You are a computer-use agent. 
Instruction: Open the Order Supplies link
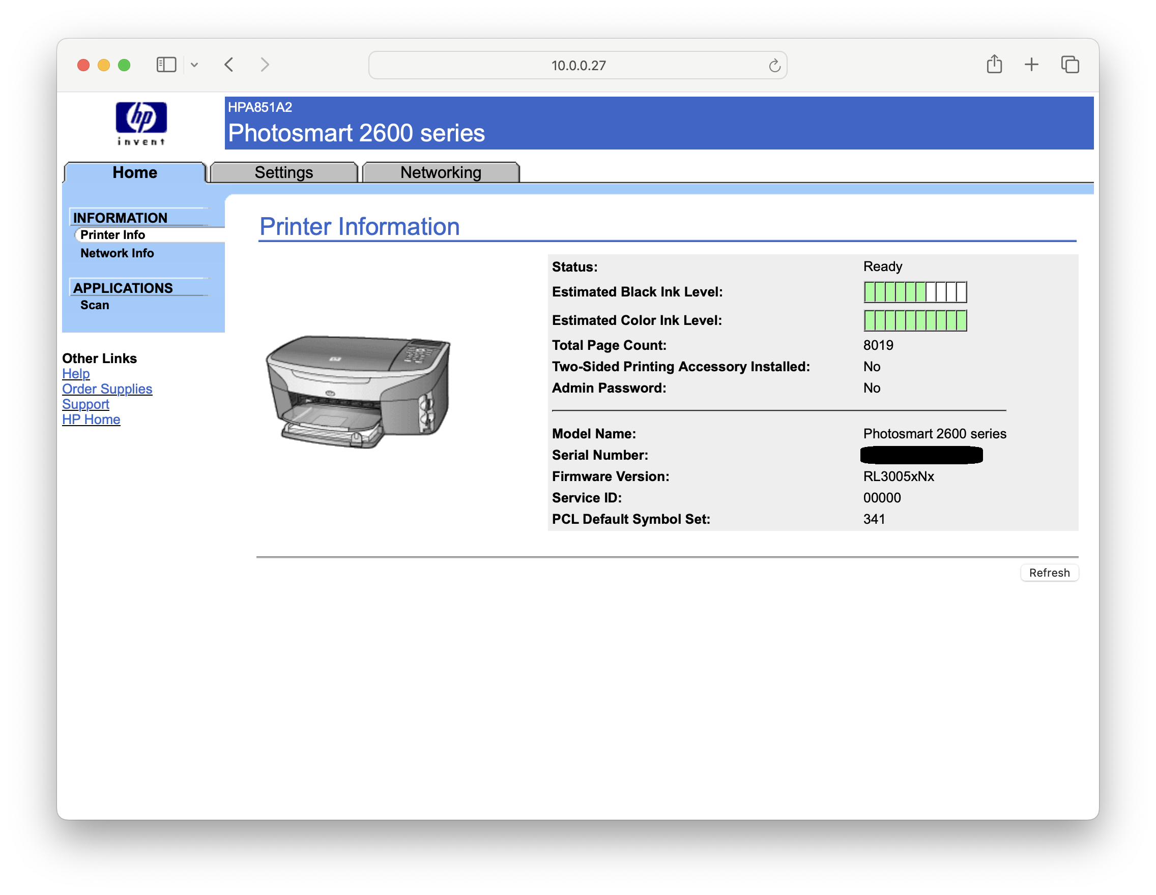[107, 390]
